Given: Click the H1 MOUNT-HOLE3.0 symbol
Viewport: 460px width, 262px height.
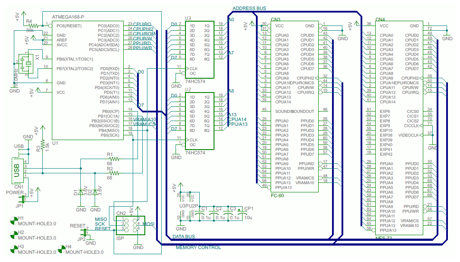Looking at the screenshot, I should coord(14,220).
